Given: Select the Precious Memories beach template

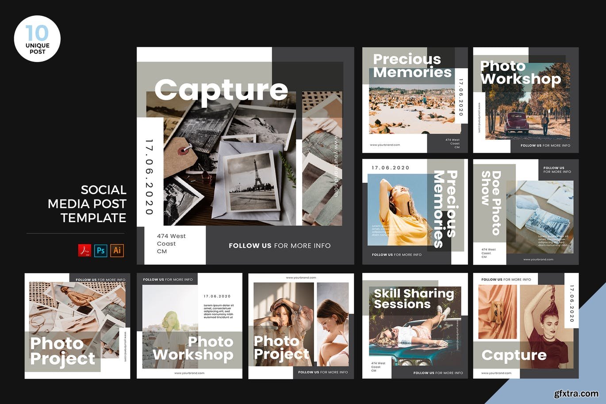Looking at the screenshot, I should point(414,100).
